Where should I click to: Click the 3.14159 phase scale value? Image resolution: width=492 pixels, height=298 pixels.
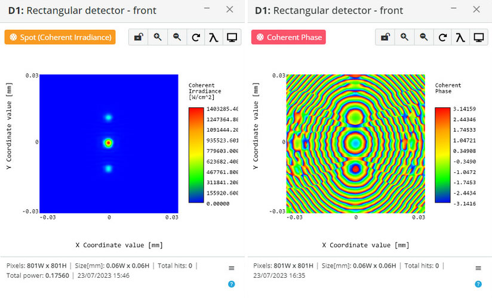tap(465, 109)
